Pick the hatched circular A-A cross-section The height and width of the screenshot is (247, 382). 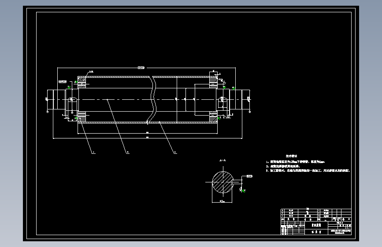point(223,182)
